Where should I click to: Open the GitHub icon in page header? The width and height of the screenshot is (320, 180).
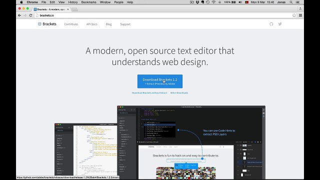271,24
